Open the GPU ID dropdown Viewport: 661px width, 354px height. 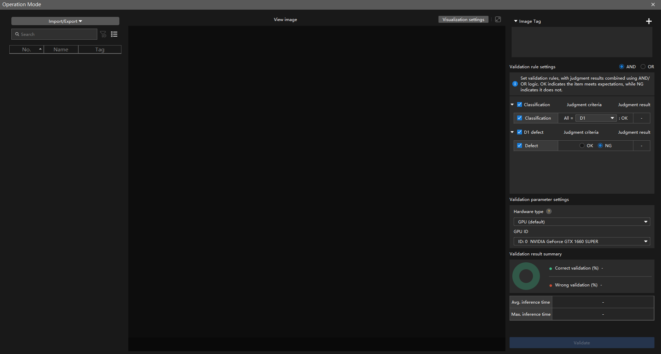point(582,241)
